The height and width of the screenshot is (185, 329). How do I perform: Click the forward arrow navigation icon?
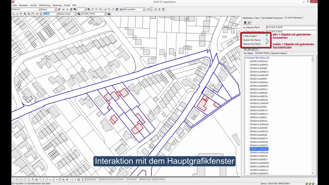[67, 10]
